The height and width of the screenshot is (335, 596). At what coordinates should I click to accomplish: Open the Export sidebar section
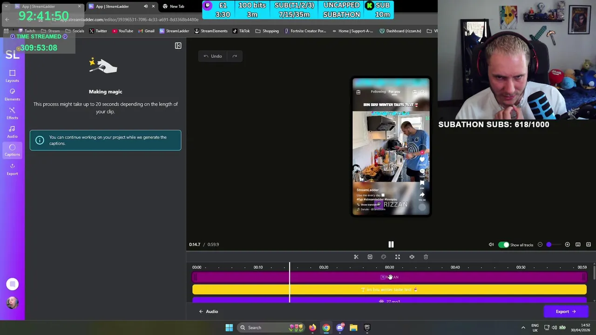coord(12,169)
